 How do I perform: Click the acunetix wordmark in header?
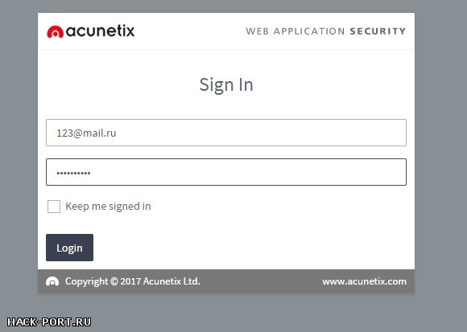(x=100, y=31)
